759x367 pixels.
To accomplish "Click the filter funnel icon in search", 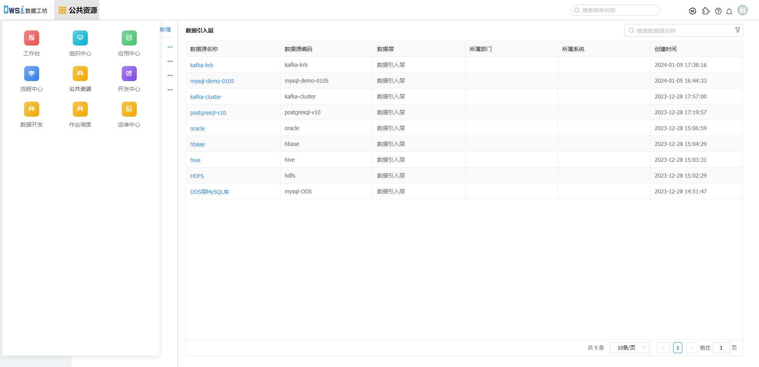I will [737, 30].
